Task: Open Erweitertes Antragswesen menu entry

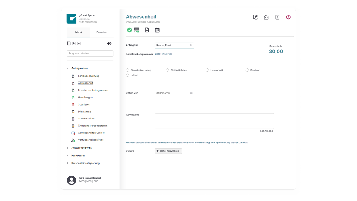Action: [x=93, y=90]
